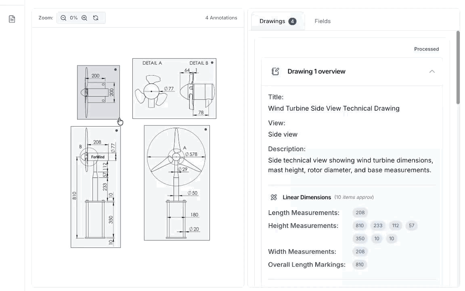Reset zoom with the refresh icon
The image size is (465, 291).
click(x=96, y=18)
